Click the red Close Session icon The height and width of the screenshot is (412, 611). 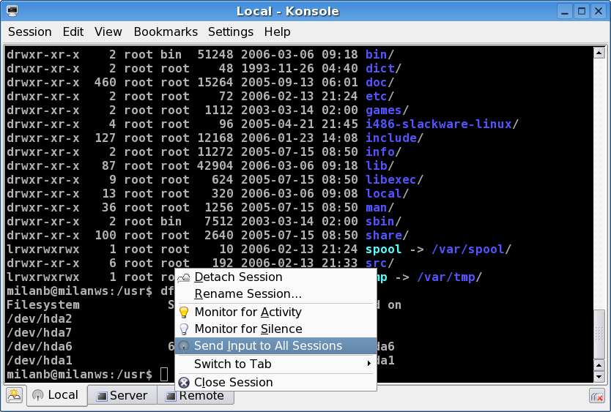click(x=184, y=383)
